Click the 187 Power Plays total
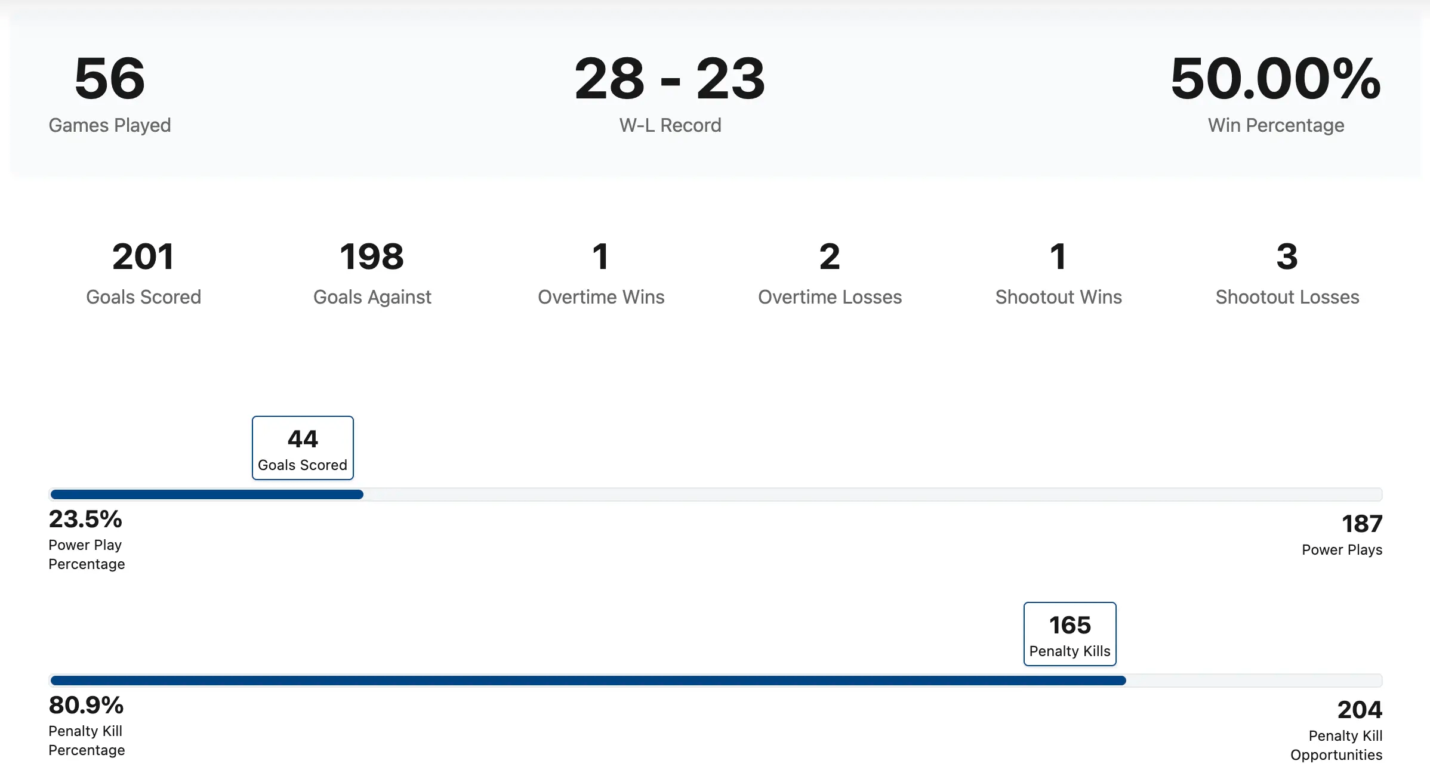Screen dimensions: 1430x770 click(1342, 534)
